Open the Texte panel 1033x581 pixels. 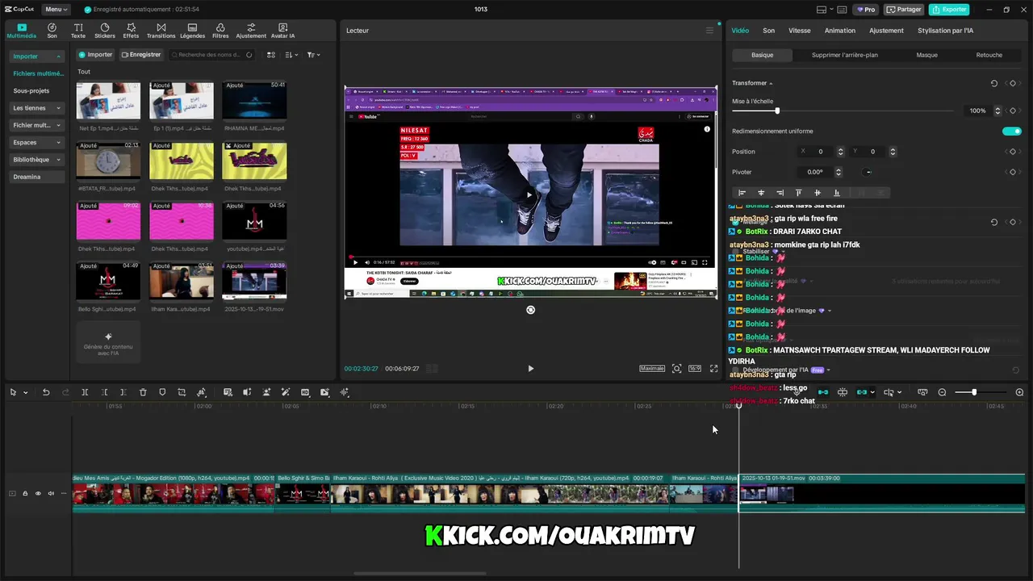pyautogui.click(x=78, y=31)
